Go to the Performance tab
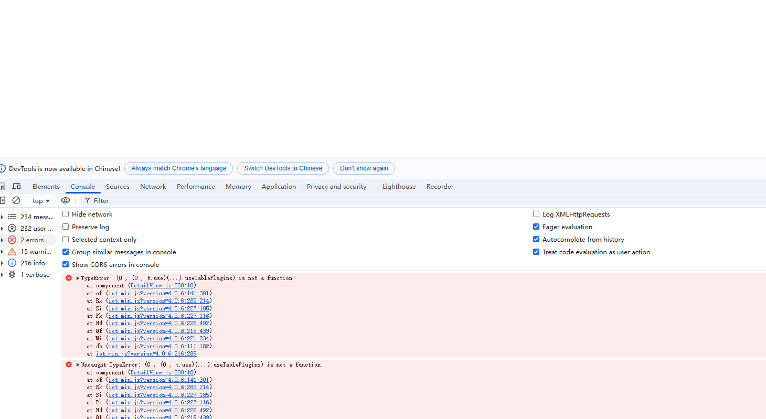This screenshot has height=419, width=766. tap(196, 186)
